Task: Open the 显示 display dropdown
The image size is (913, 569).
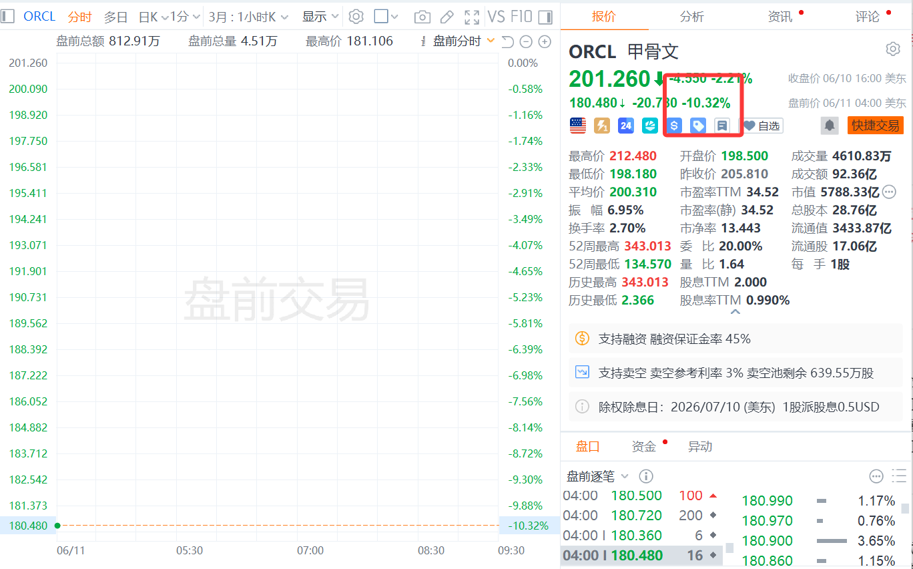Action: (x=320, y=17)
